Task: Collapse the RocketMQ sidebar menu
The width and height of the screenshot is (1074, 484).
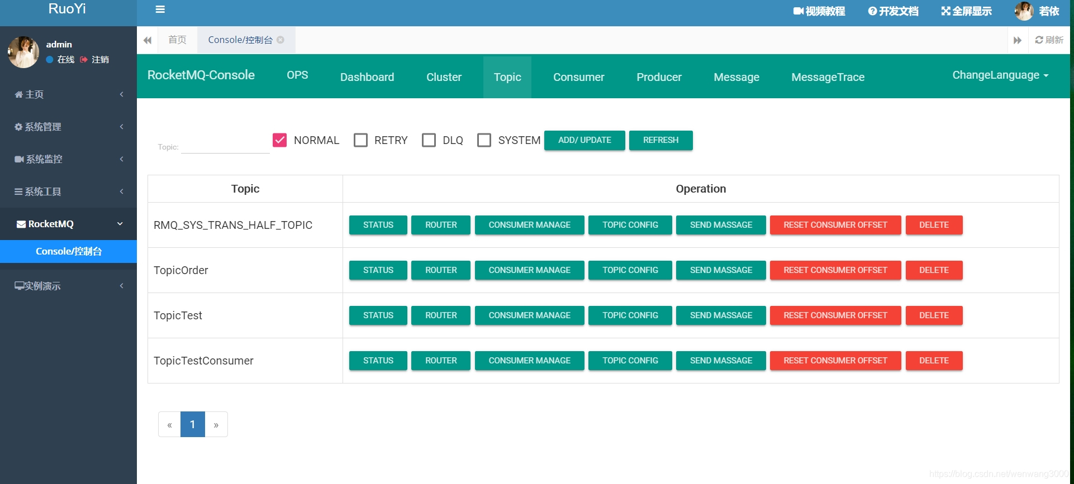Action: coord(68,224)
